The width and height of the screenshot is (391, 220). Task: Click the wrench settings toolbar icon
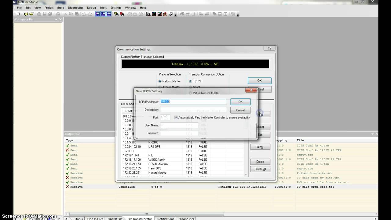click(171, 14)
